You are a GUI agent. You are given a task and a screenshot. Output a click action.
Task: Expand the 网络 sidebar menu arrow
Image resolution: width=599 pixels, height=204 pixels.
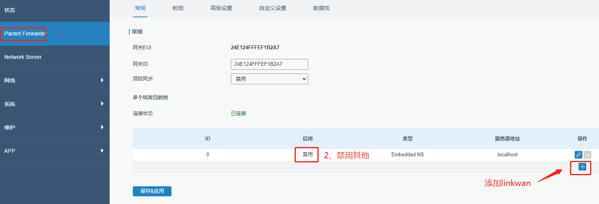point(102,80)
